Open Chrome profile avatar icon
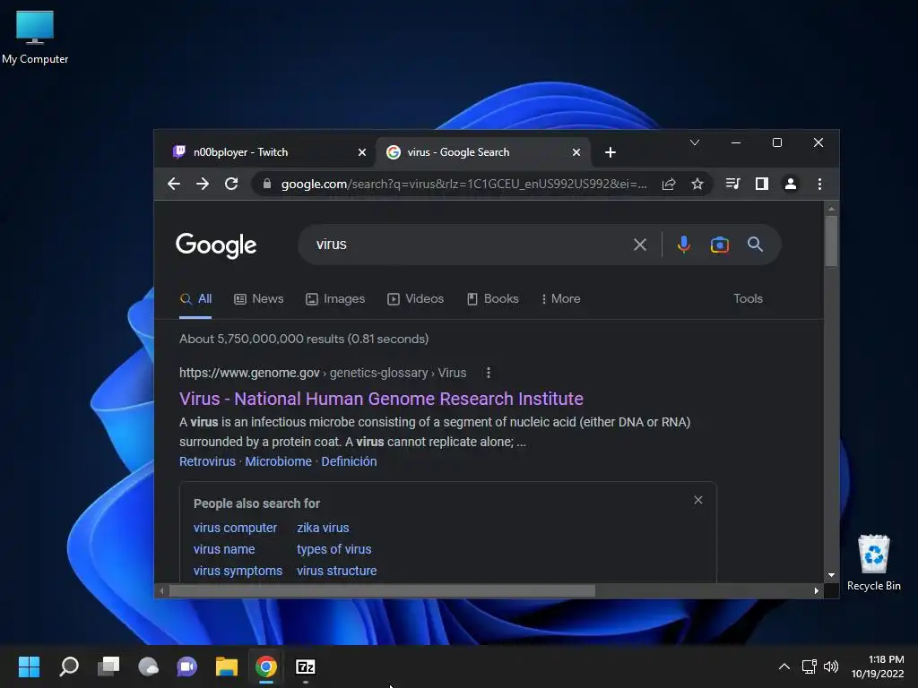 (x=791, y=184)
